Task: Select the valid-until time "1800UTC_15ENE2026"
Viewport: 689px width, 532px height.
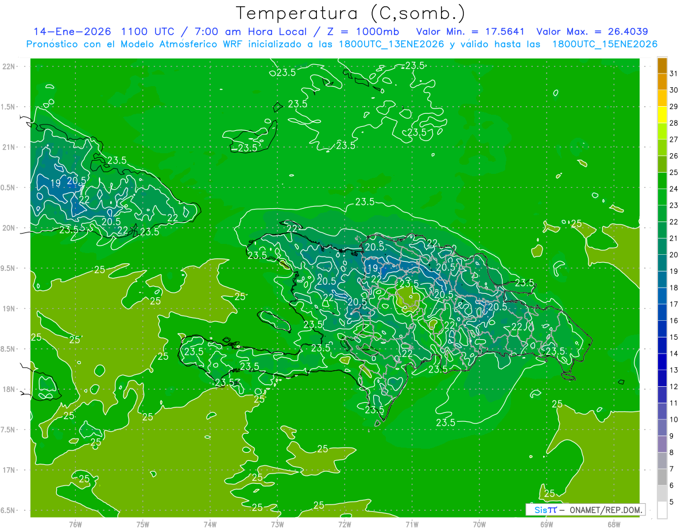Action: tap(605, 44)
